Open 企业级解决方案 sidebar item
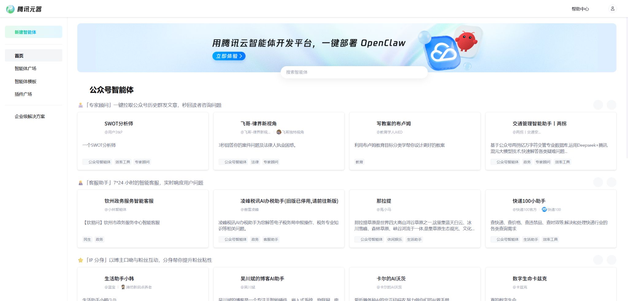 click(x=33, y=116)
